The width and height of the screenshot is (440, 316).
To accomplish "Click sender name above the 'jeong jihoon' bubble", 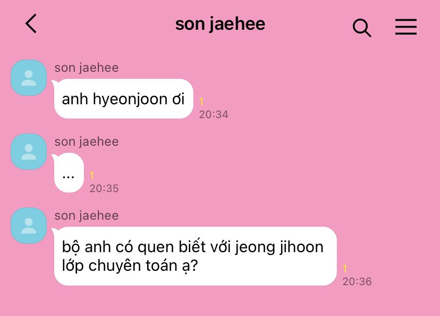I will [87, 216].
